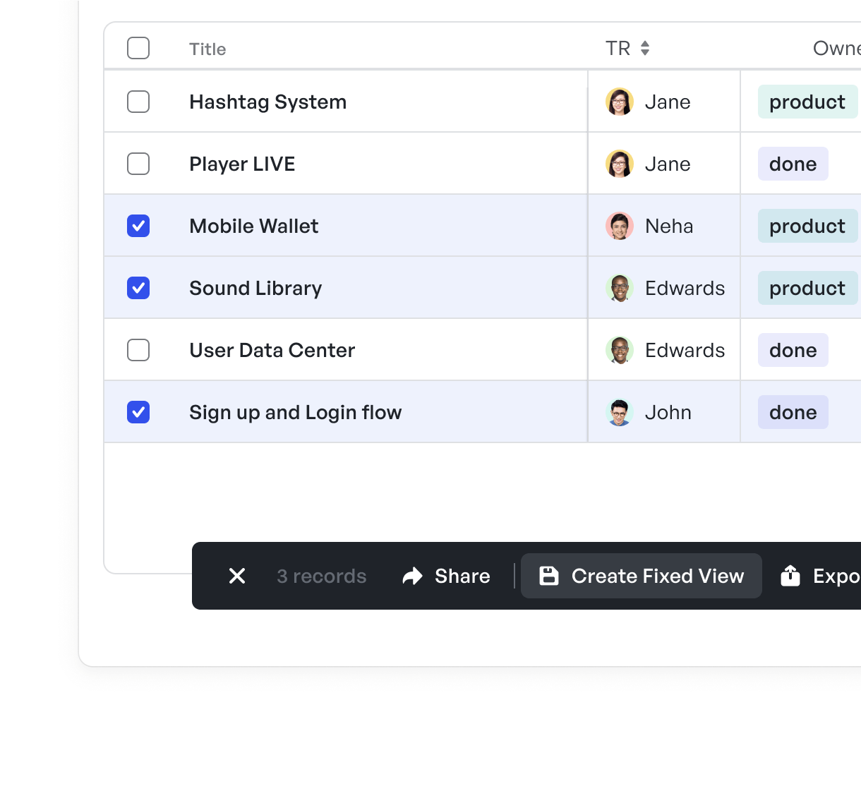This screenshot has width=861, height=791.
Task: Click the 3 records count label
Action: (322, 576)
